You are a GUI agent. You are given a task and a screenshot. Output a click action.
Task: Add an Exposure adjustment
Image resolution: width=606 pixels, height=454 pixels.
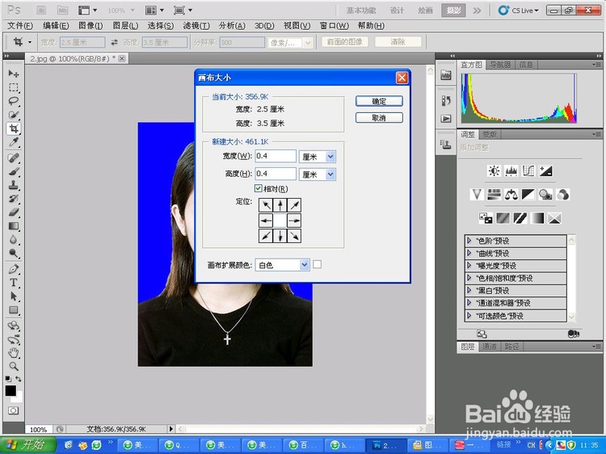tap(545, 170)
